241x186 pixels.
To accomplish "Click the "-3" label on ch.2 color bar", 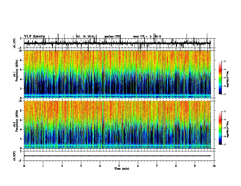I will coord(224,112).
